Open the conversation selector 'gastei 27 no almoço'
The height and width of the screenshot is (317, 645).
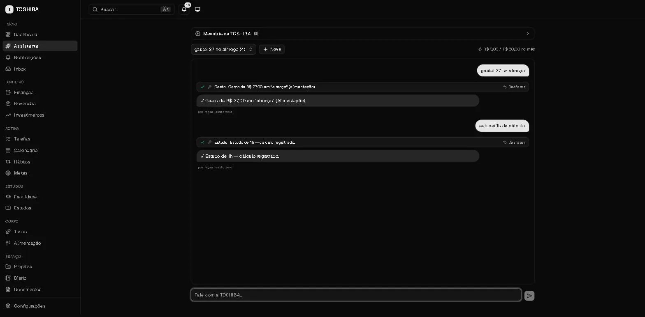pos(223,49)
